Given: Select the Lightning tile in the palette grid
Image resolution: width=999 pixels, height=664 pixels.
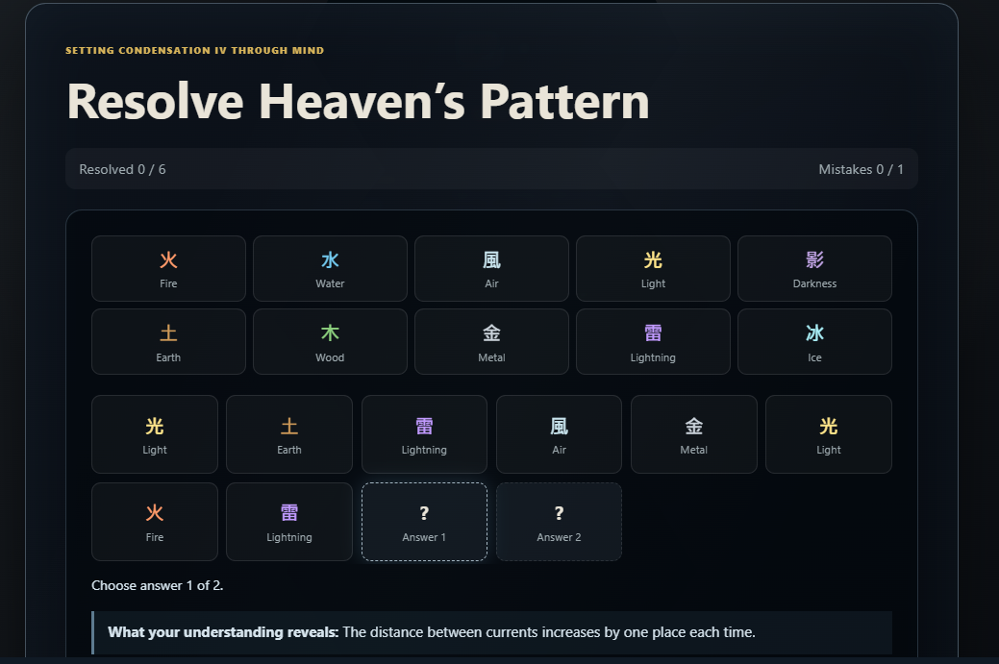Looking at the screenshot, I should pos(653,342).
